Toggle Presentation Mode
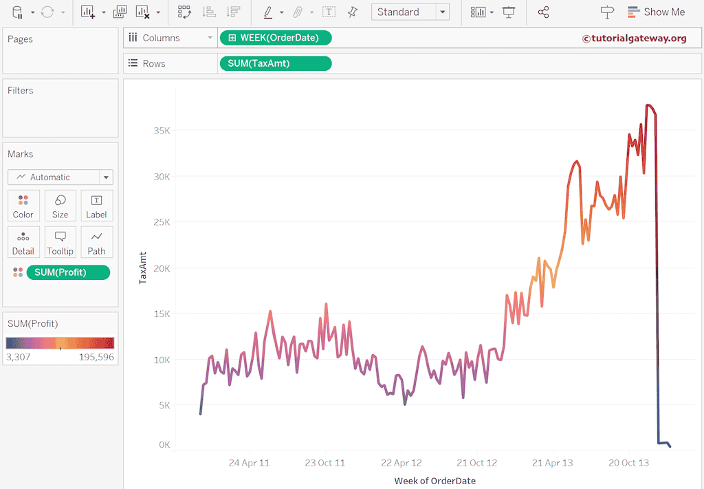 click(509, 12)
